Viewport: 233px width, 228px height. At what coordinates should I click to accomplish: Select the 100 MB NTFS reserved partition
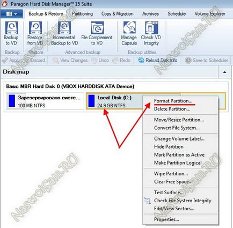point(45,101)
